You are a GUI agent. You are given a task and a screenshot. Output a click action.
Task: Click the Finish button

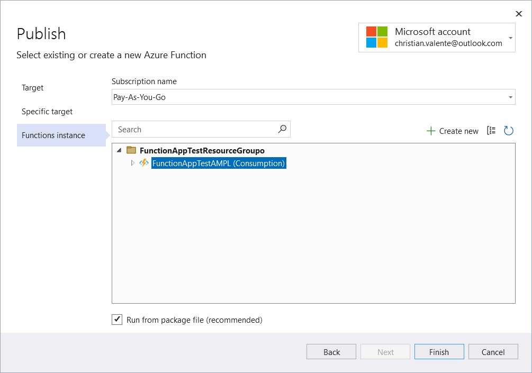(x=439, y=352)
